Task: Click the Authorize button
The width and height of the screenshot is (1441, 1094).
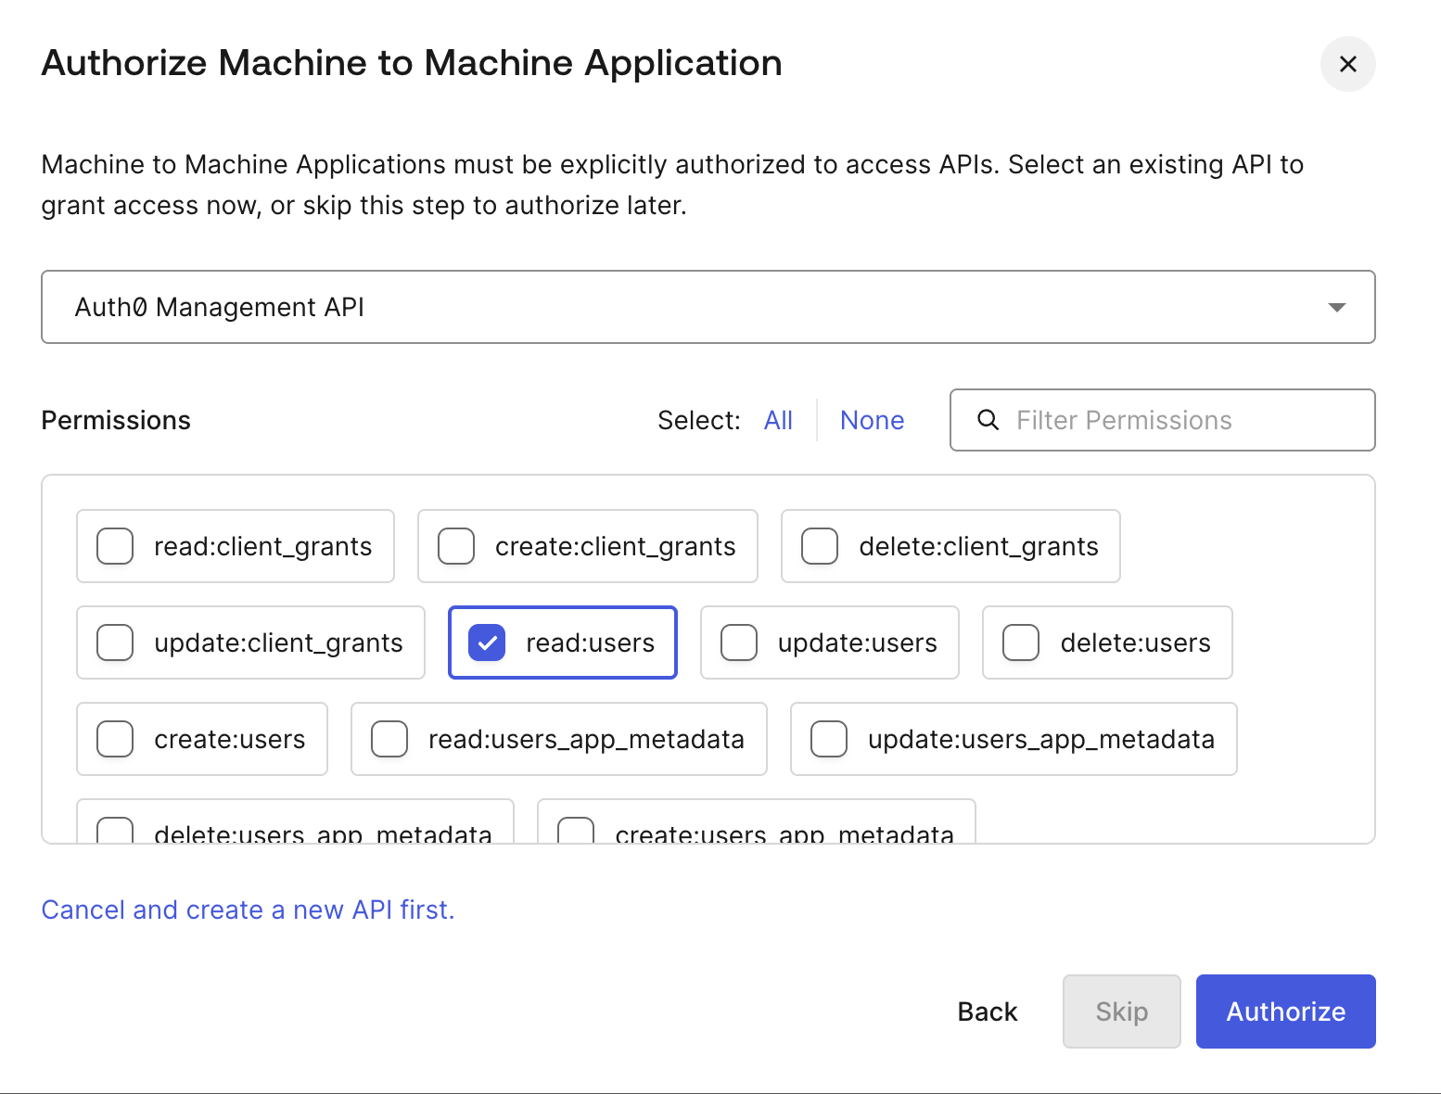Action: 1285,1011
